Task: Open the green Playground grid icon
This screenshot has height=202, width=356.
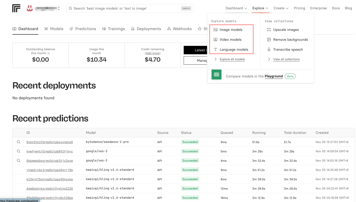Action: 217,75
